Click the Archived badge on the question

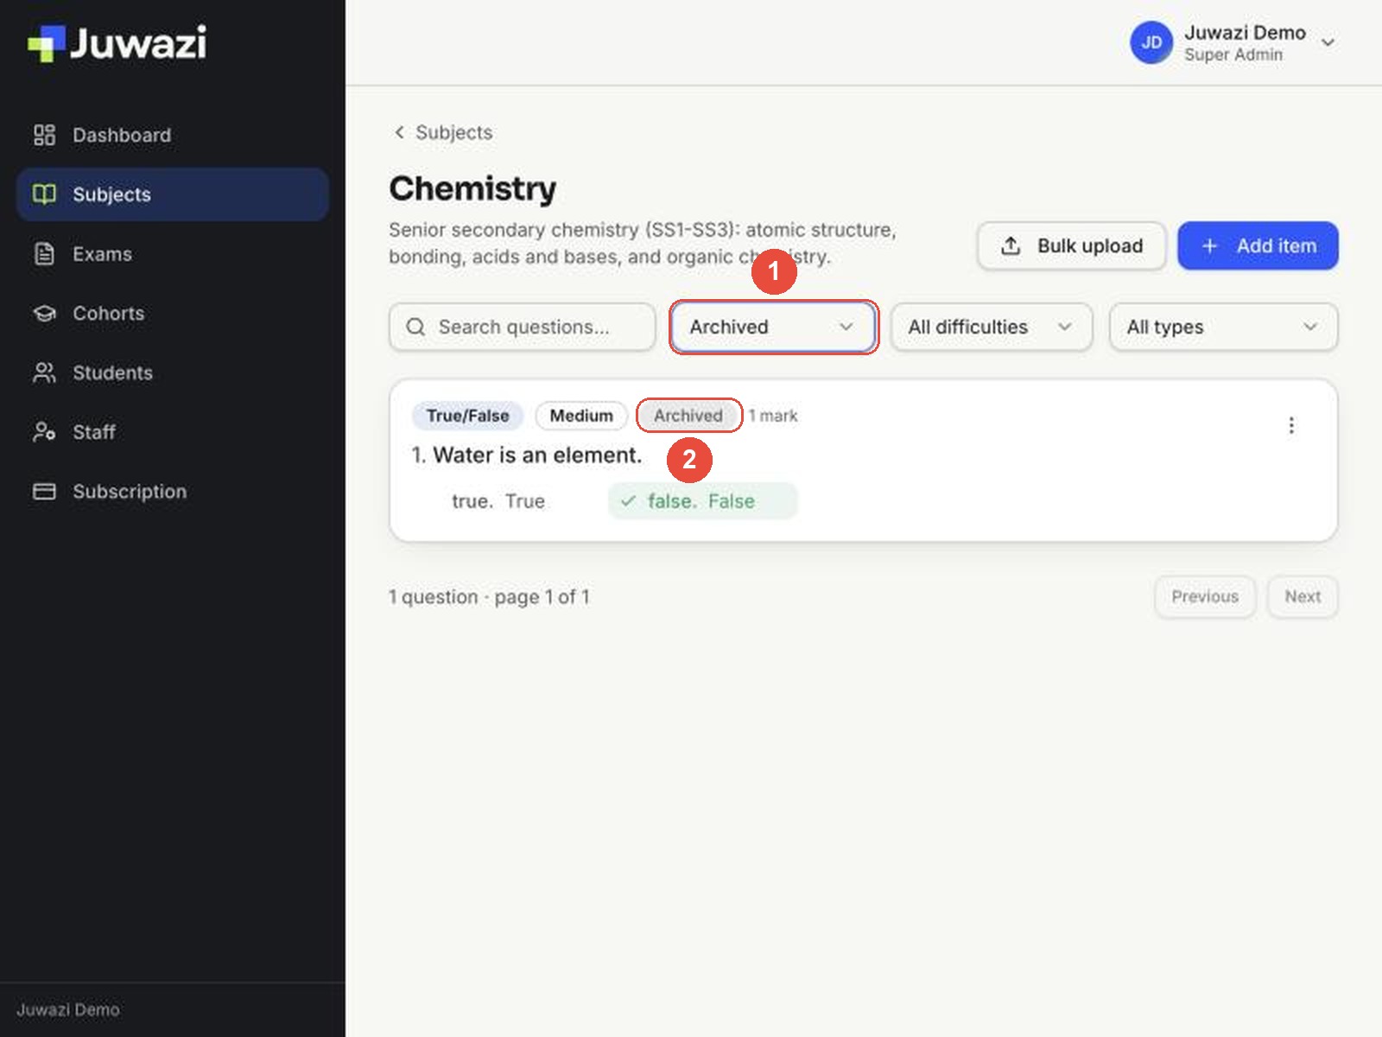(x=688, y=416)
